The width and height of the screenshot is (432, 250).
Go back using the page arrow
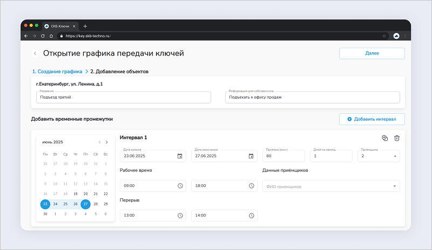pyautogui.click(x=35, y=53)
